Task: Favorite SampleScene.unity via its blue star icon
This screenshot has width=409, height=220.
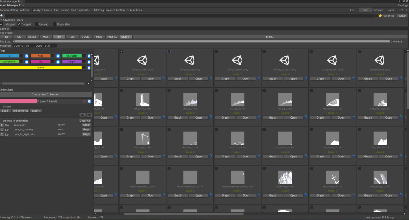Action: click(401, 79)
